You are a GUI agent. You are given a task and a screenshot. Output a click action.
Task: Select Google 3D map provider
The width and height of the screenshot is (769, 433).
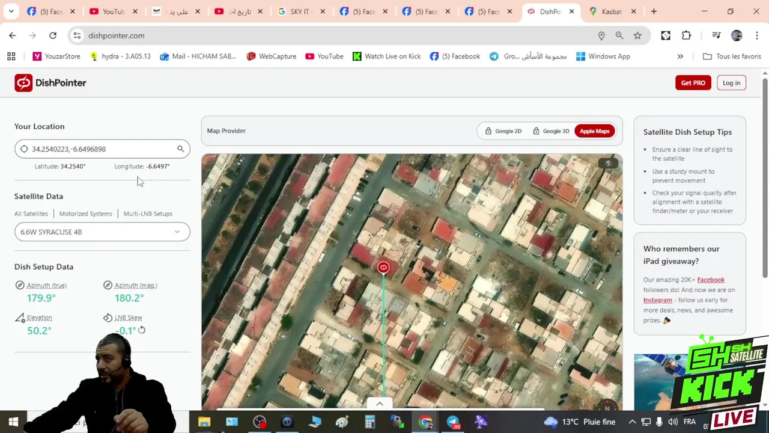coord(550,131)
